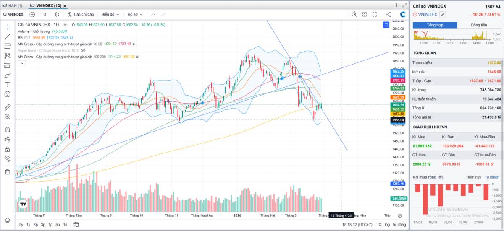Switch to the HAH (1) tab
The image size is (504, 231).
[x=13, y=5]
